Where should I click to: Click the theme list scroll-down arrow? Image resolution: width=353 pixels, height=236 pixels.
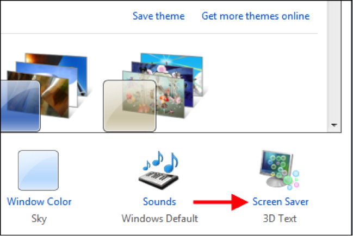click(334, 125)
